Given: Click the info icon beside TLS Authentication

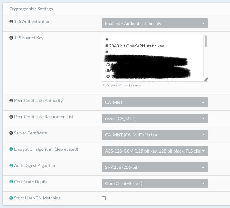Looking at the screenshot, I should coord(11,22).
